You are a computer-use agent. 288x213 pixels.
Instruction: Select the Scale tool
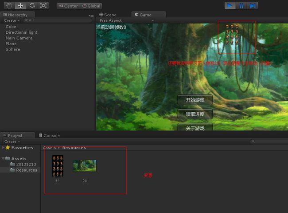[x=43, y=6]
